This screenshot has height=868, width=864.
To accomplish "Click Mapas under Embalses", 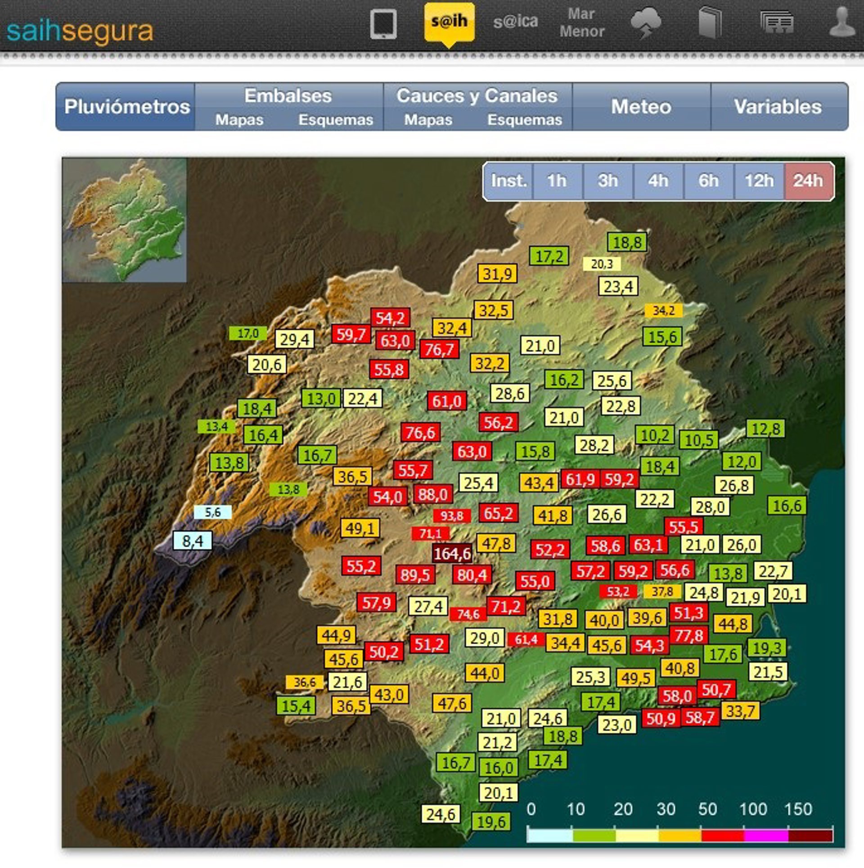I will click(x=239, y=120).
